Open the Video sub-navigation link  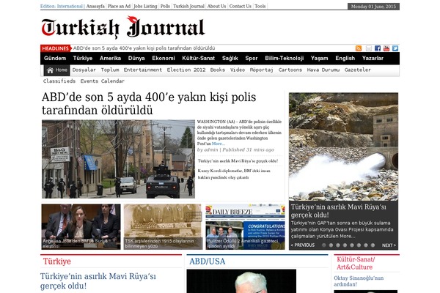(x=238, y=70)
